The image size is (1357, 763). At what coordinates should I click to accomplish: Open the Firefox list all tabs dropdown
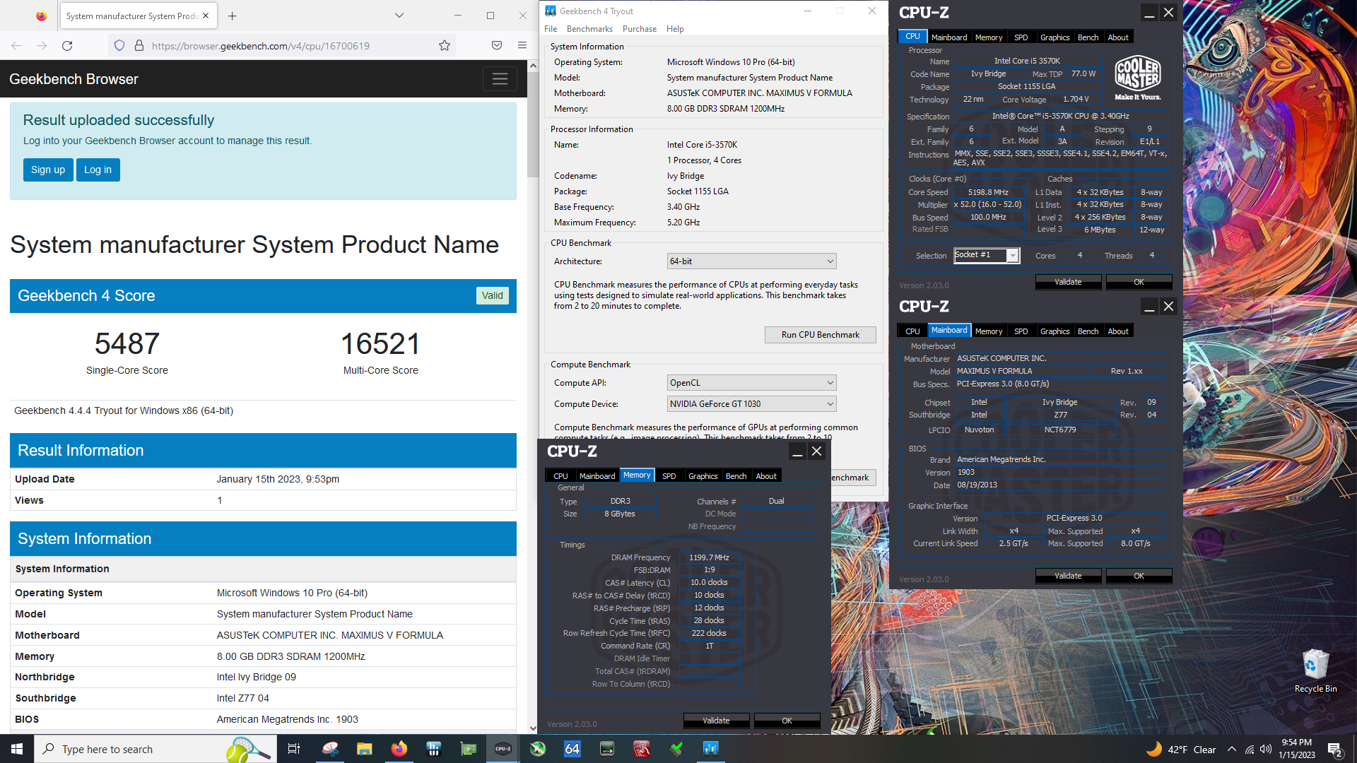click(x=399, y=16)
